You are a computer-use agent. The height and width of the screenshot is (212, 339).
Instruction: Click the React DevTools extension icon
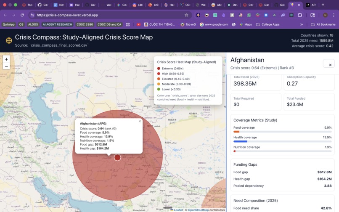(x=291, y=15)
